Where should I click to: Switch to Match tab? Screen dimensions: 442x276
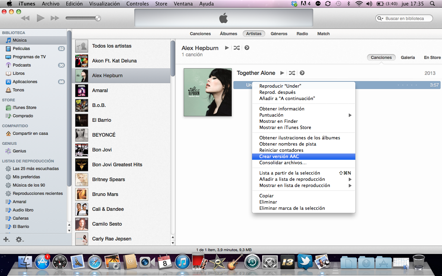(324, 34)
